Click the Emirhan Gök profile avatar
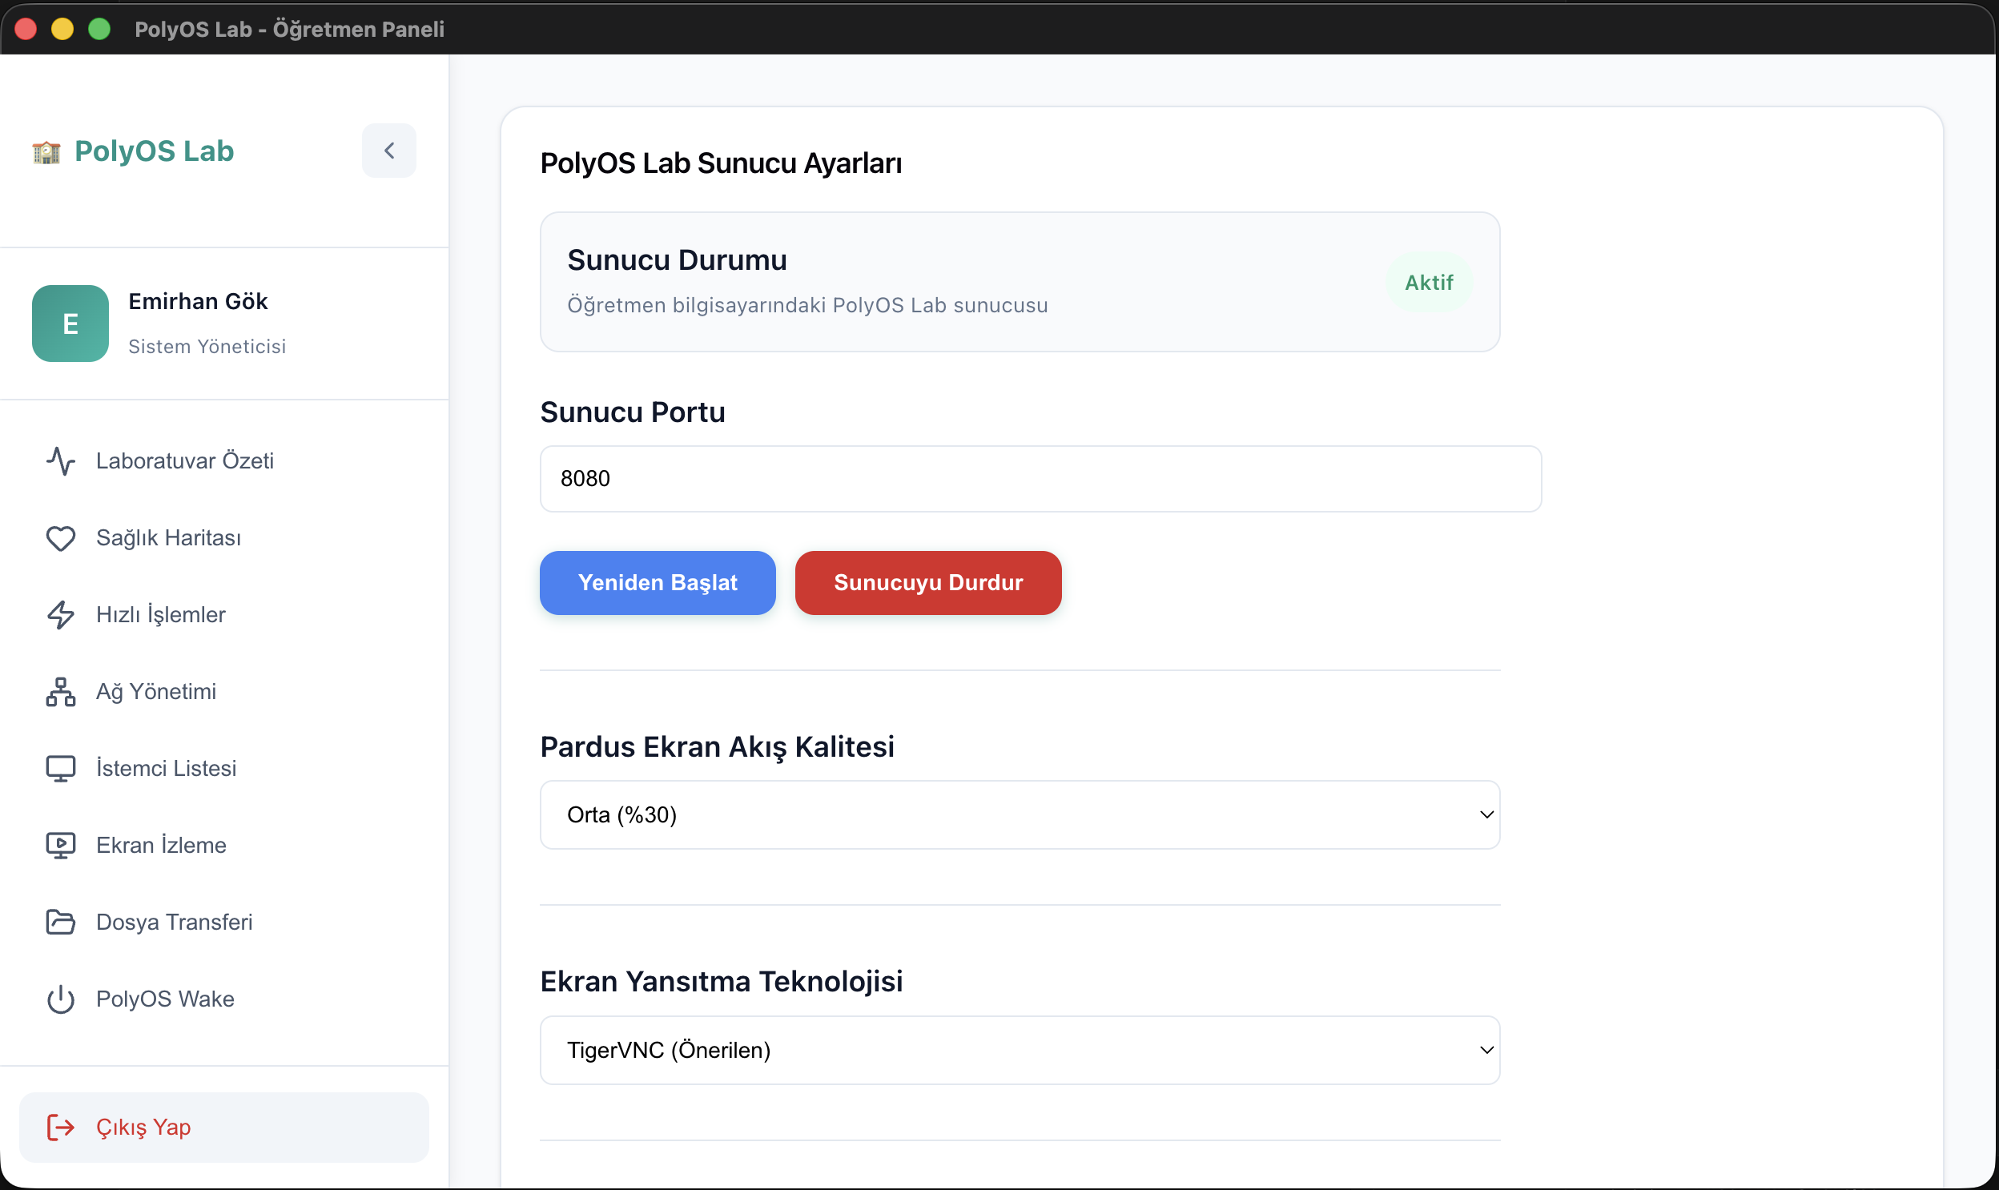This screenshot has height=1190, width=1999. (x=70, y=324)
